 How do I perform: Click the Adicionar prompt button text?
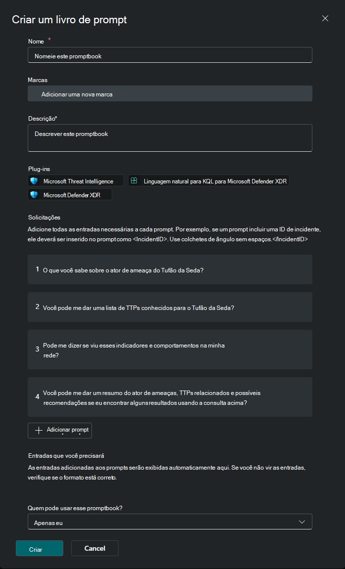pos(68,430)
